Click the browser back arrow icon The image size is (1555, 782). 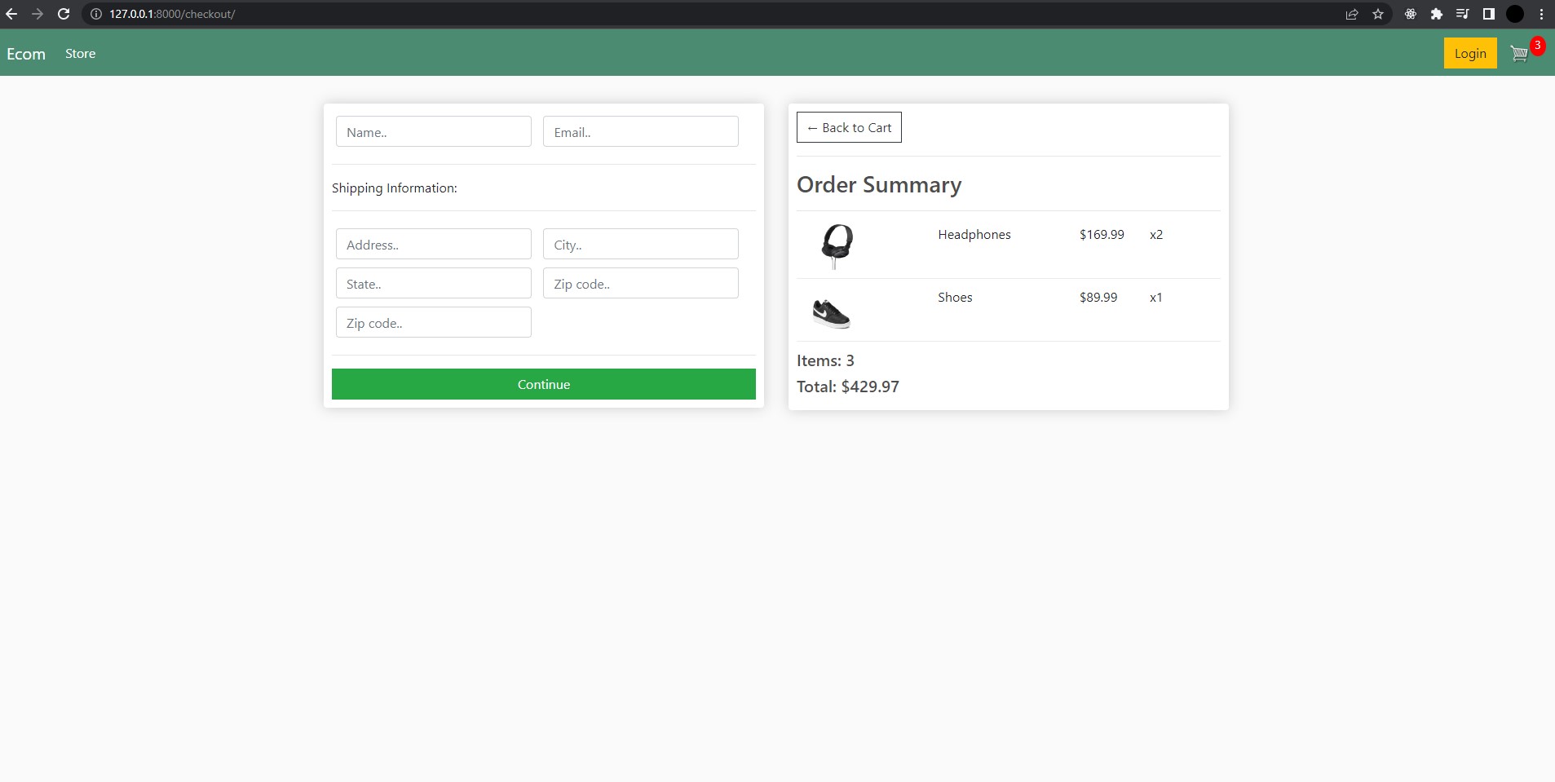[13, 14]
